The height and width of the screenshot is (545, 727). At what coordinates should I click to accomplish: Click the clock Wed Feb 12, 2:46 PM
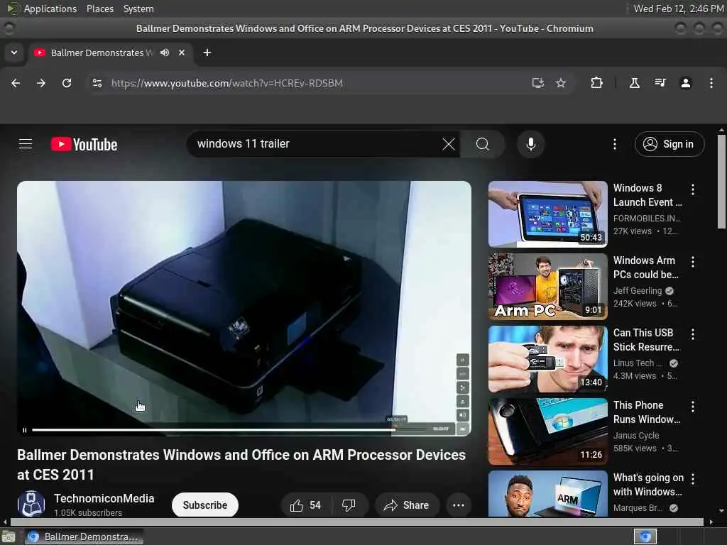click(x=678, y=9)
